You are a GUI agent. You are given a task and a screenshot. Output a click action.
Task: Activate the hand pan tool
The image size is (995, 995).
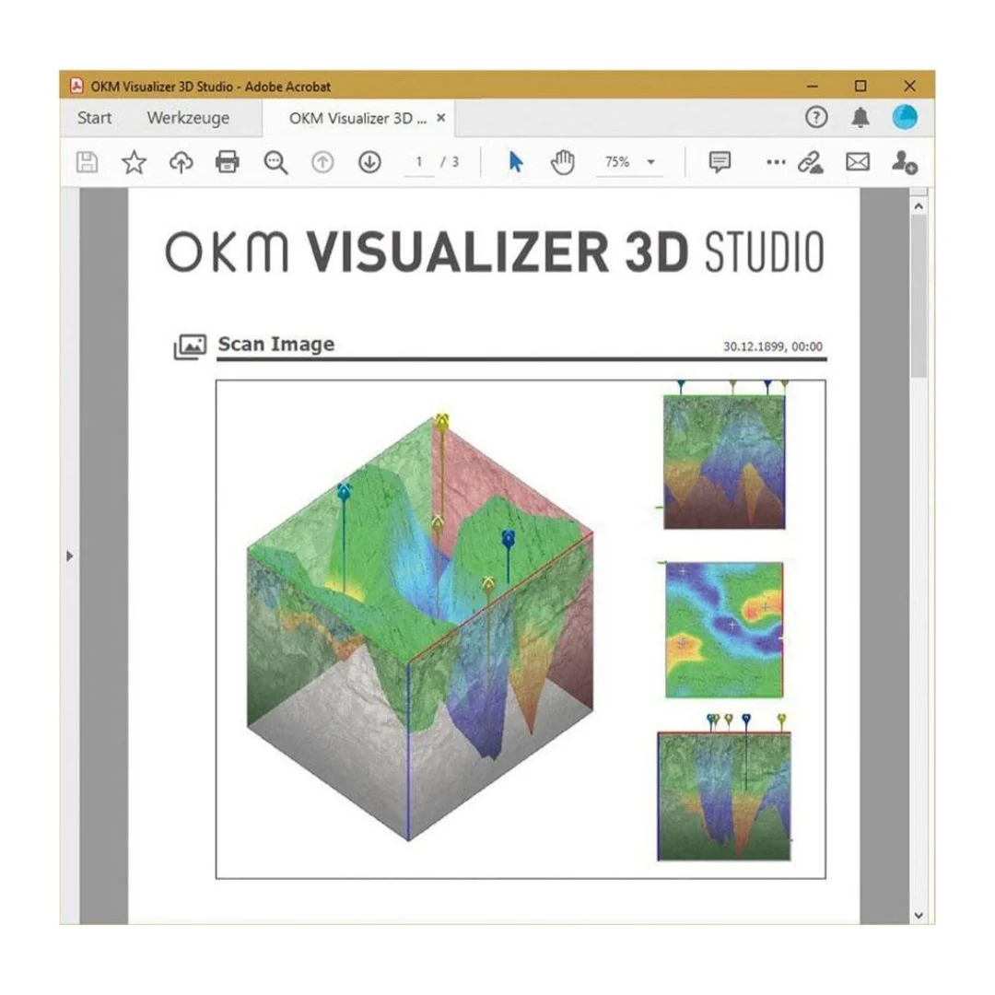[562, 162]
